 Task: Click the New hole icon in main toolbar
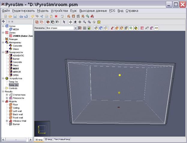(74, 16)
